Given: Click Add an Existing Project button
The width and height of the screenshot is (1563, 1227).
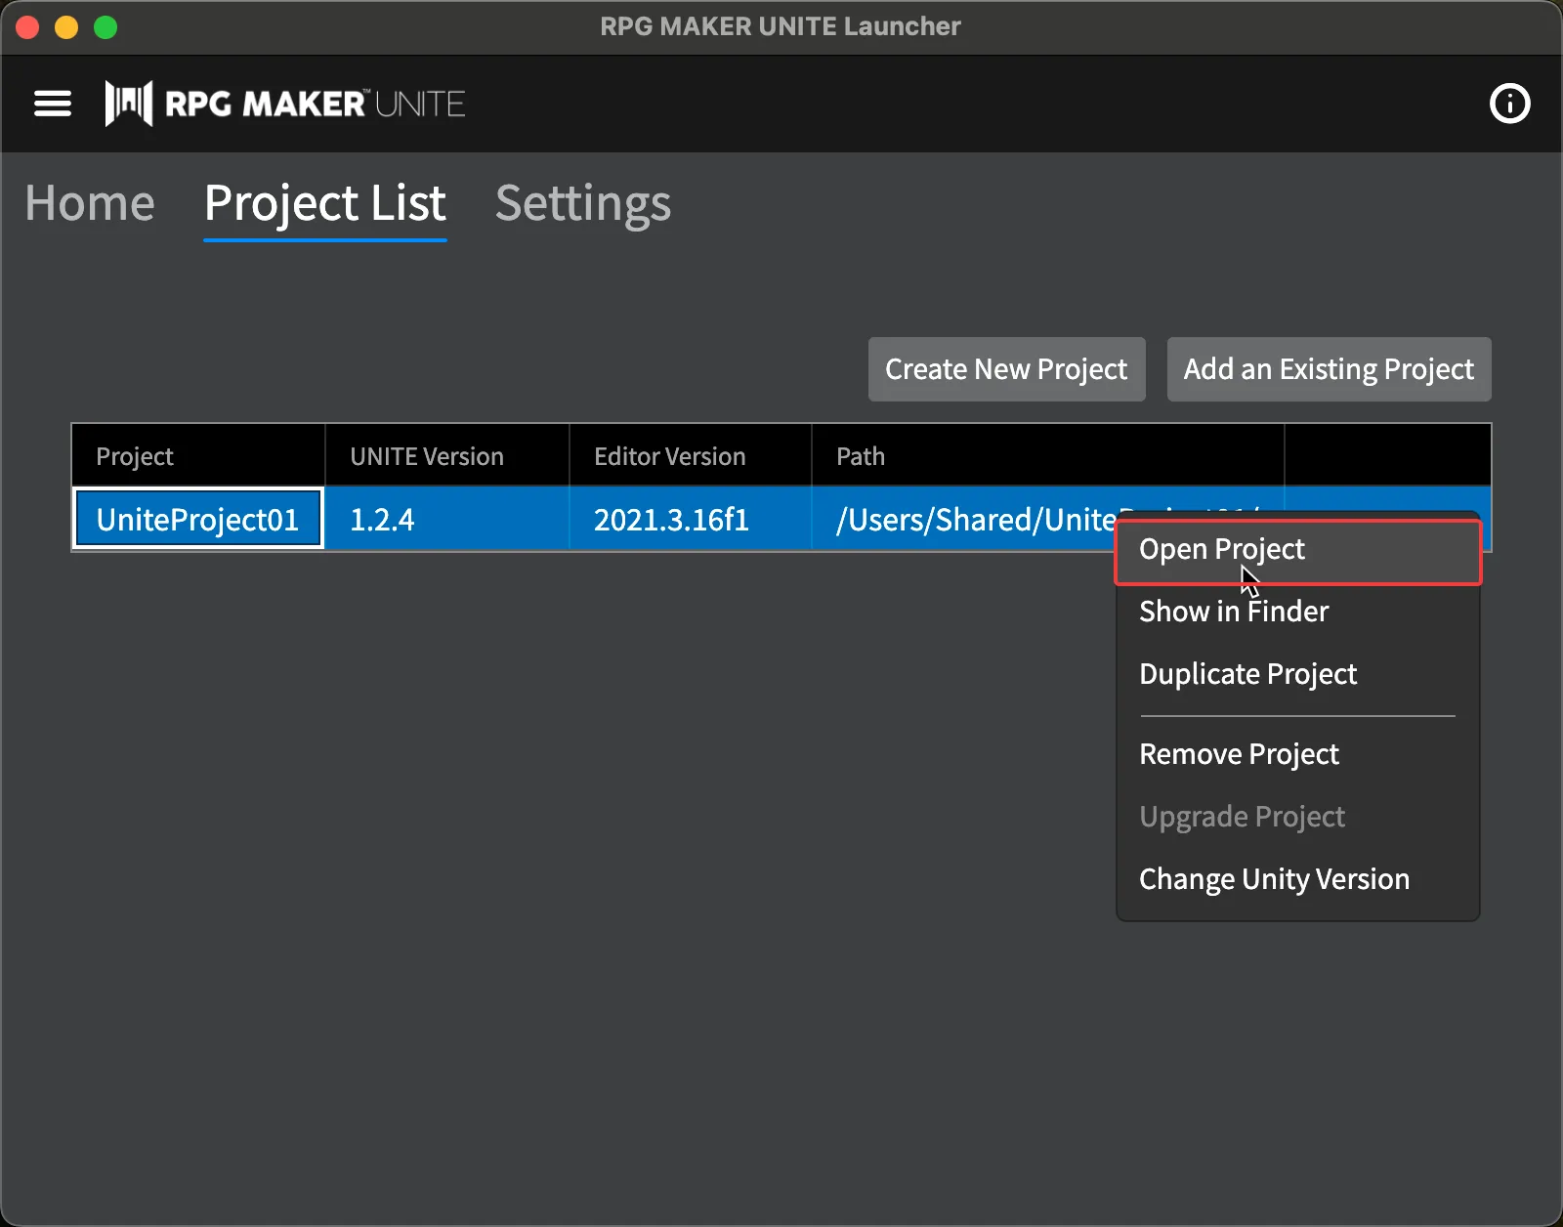Looking at the screenshot, I should point(1329,369).
